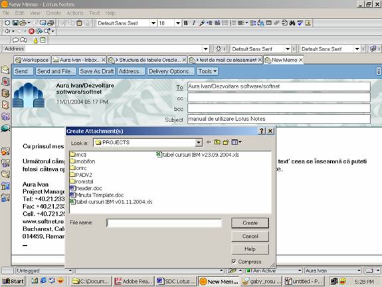Click the Cancel button in dialog
Screen dimensions: 382x287
(250, 237)
